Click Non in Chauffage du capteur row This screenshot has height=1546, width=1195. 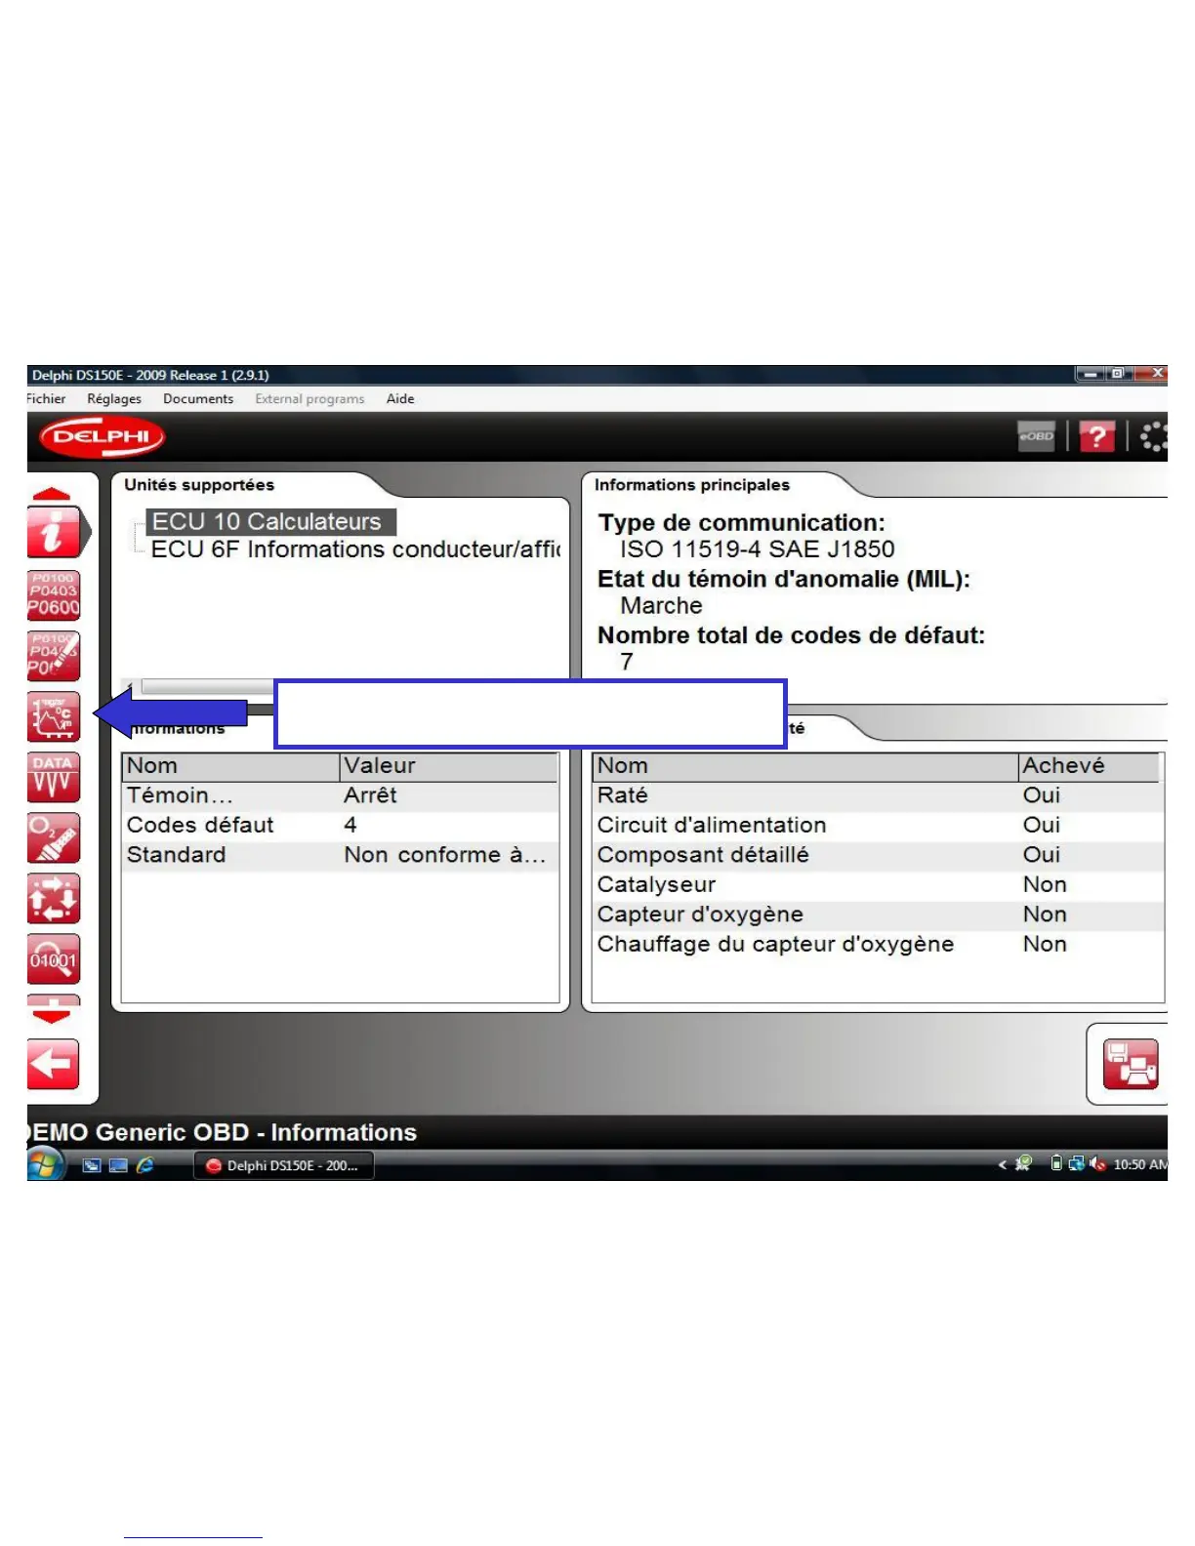tap(1045, 945)
